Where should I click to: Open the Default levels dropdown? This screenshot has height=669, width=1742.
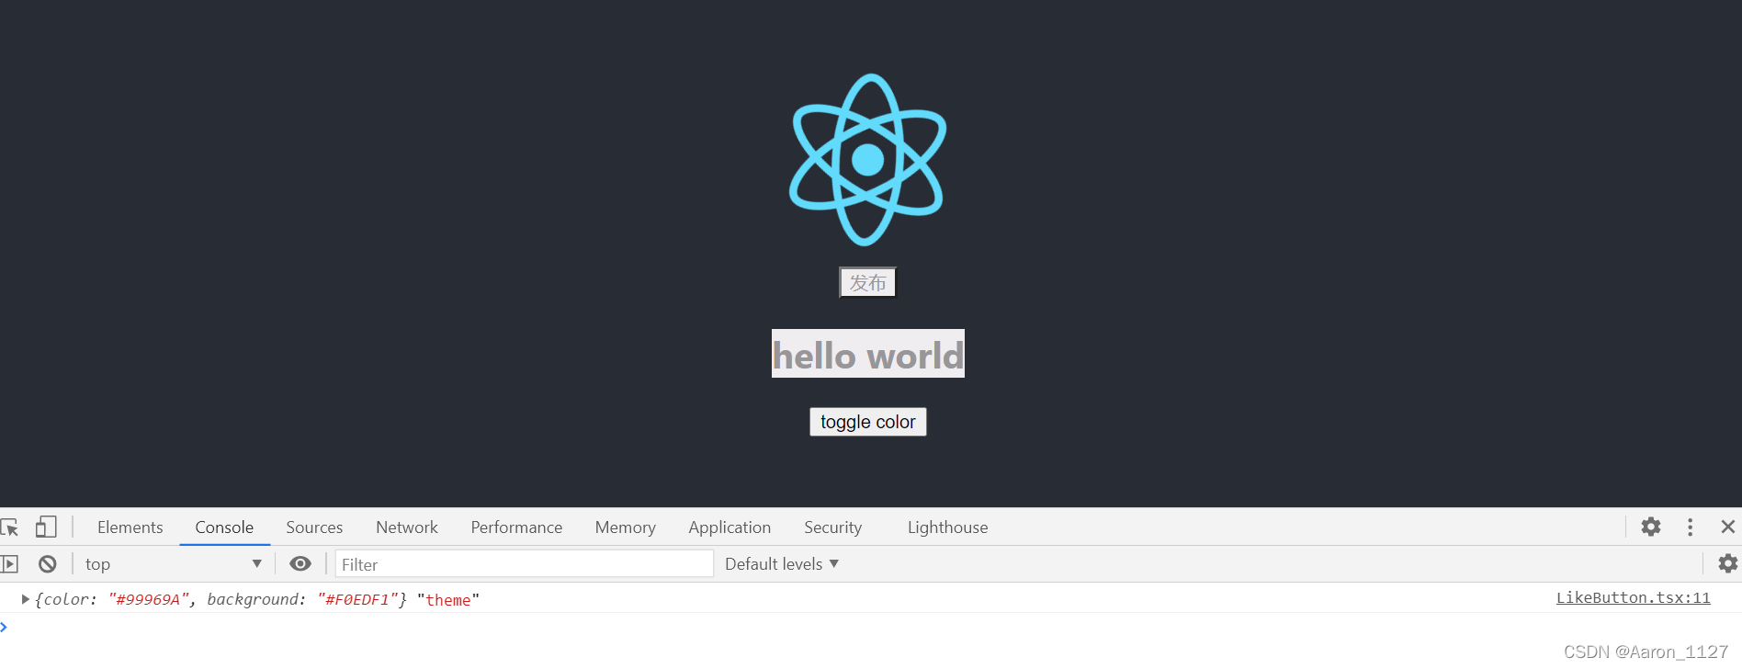(782, 563)
